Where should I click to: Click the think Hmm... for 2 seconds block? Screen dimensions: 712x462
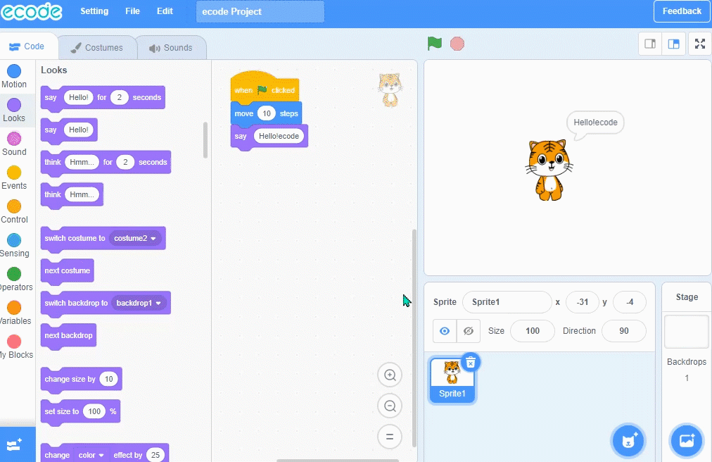106,163
